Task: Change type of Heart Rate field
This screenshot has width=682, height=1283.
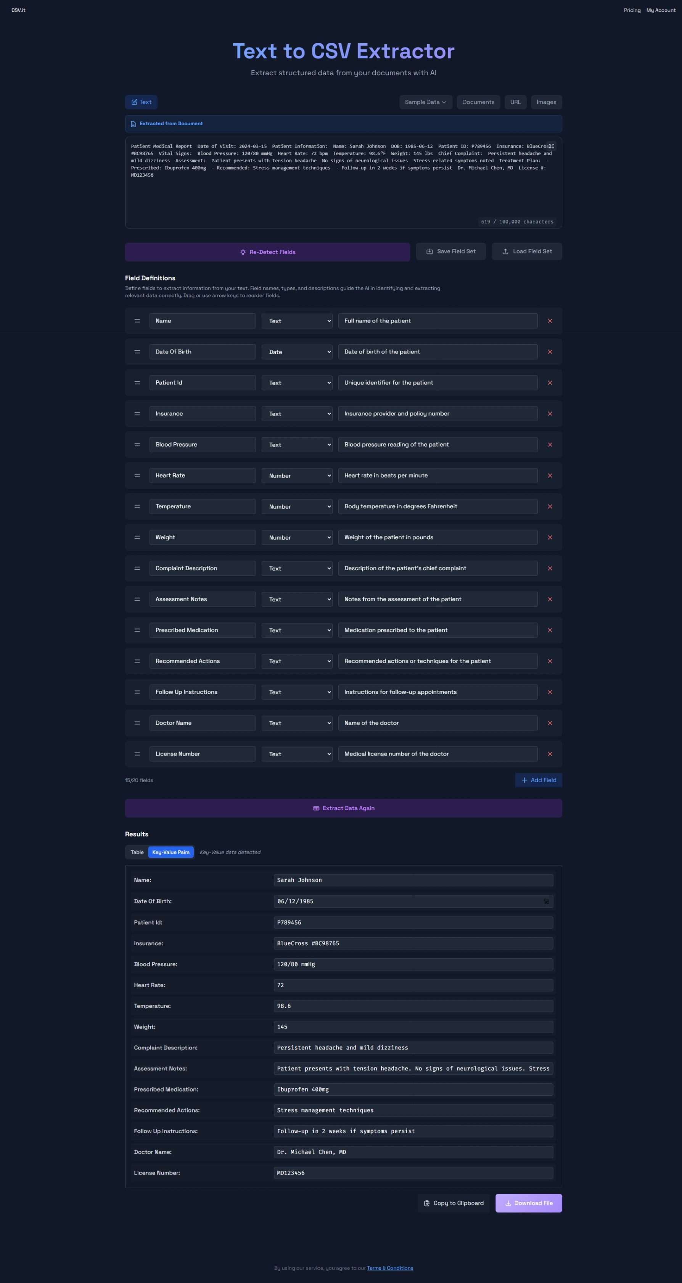Action: click(297, 475)
